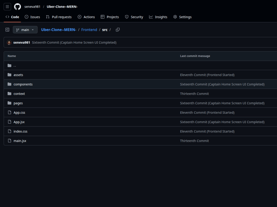Image resolution: width=277 pixels, height=207 pixels.
Task: Open the assets folder
Action: pos(18,75)
